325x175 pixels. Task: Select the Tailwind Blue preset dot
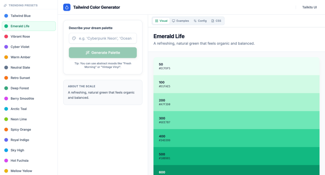click(x=6, y=16)
